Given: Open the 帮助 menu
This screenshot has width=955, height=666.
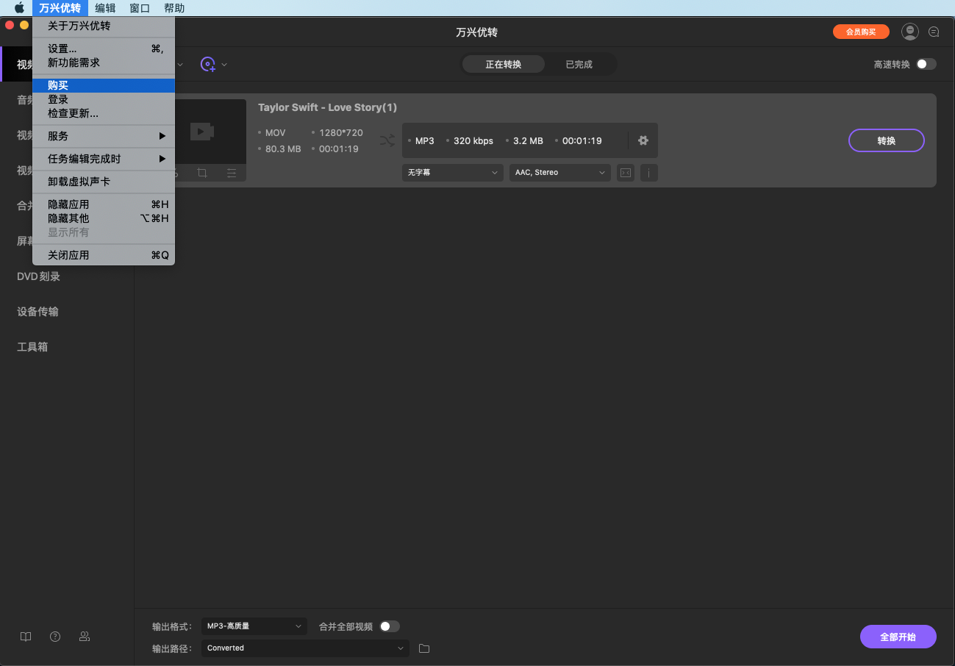Looking at the screenshot, I should coord(174,8).
